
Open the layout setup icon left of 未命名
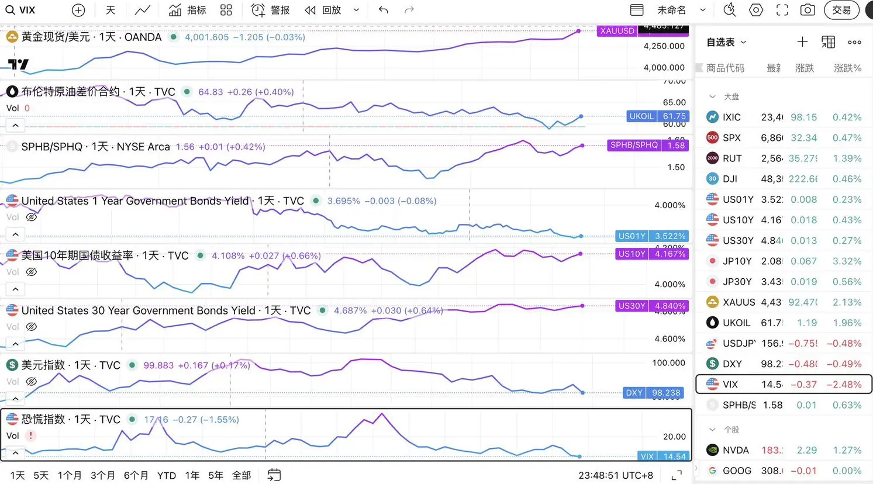tap(637, 10)
